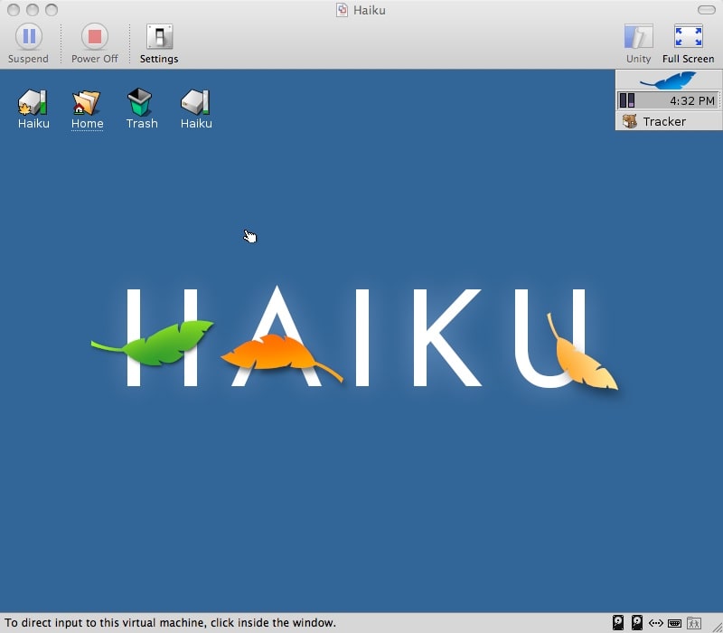Image resolution: width=723 pixels, height=633 pixels.
Task: Select the Home folder desktop icon
Action: click(87, 109)
